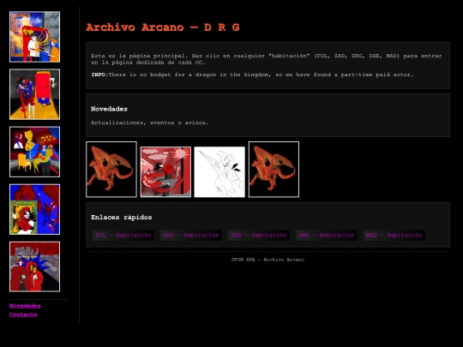Click the FUN ERA footer text
Screen dimensions: 463x347
268,260
